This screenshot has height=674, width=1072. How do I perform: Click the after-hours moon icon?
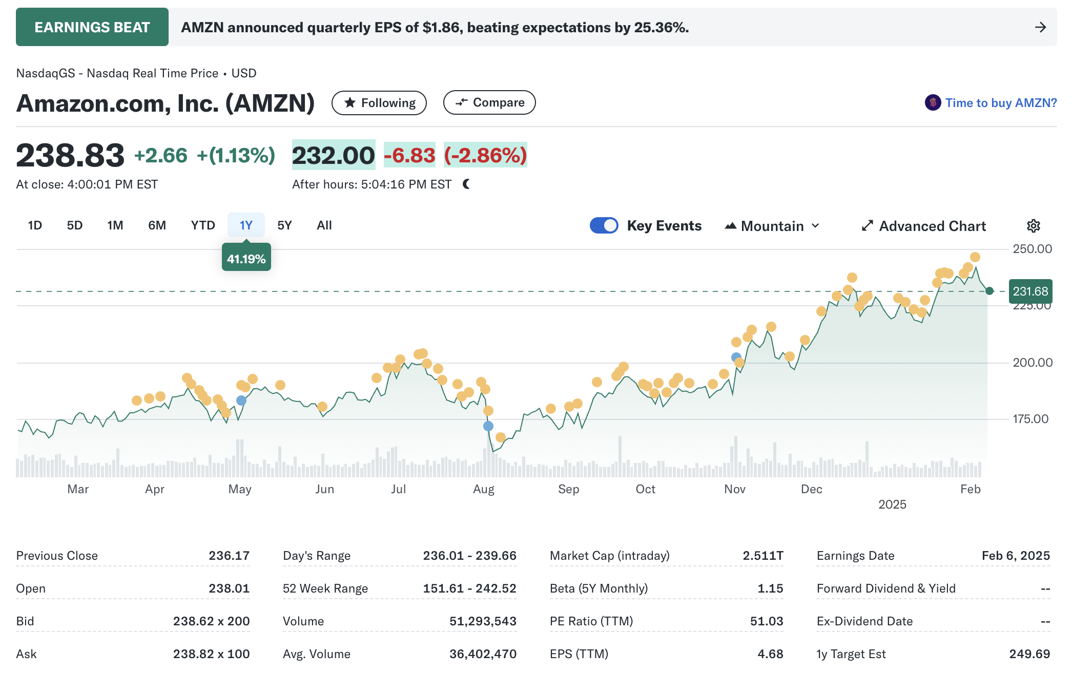tap(466, 184)
